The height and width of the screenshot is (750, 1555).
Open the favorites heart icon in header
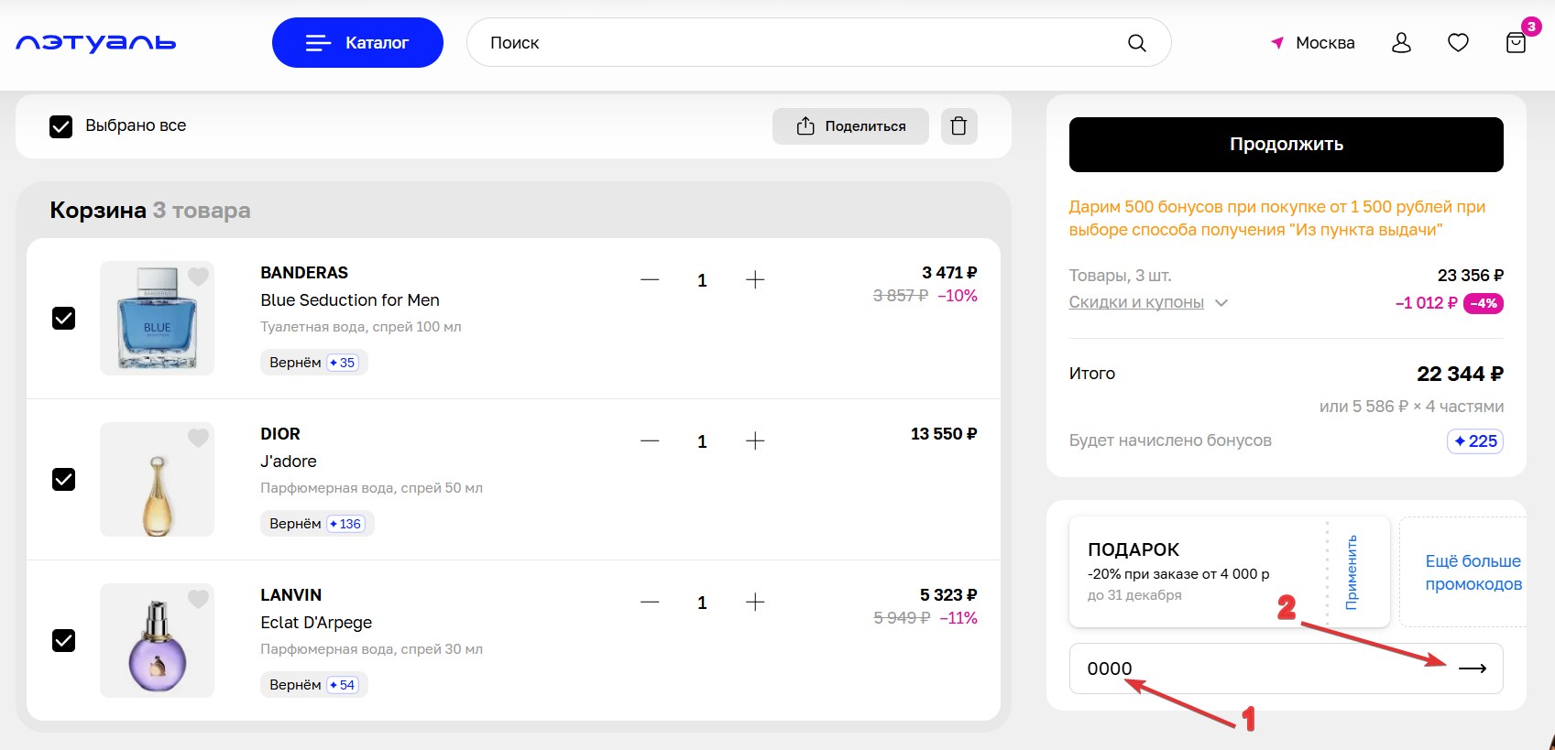pyautogui.click(x=1458, y=43)
